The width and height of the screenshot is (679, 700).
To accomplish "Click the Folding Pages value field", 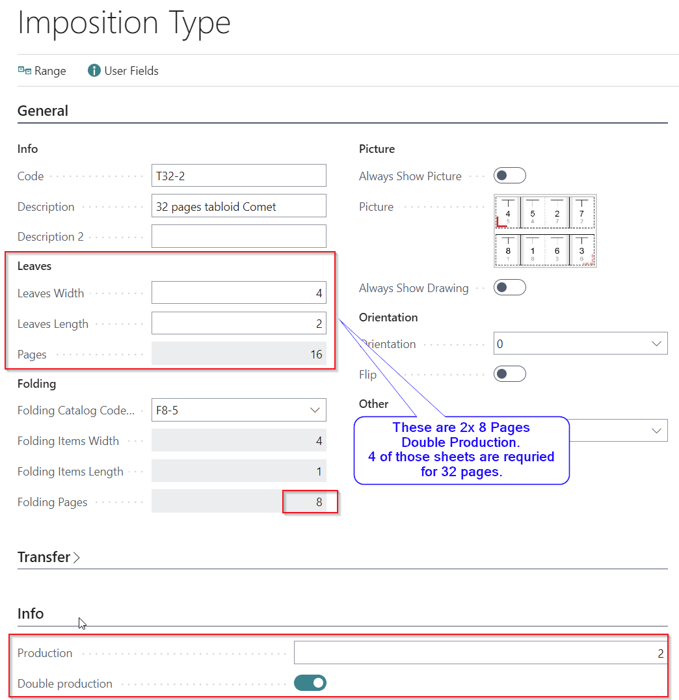I will (239, 502).
